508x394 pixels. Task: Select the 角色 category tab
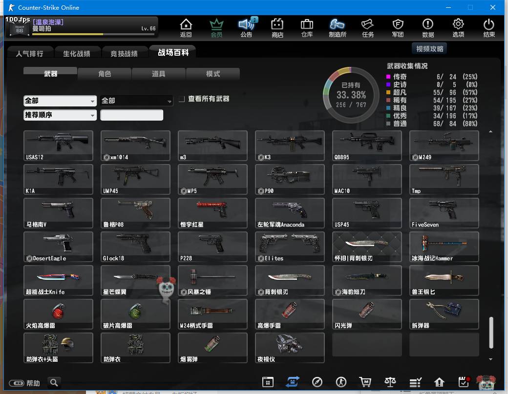coord(105,74)
